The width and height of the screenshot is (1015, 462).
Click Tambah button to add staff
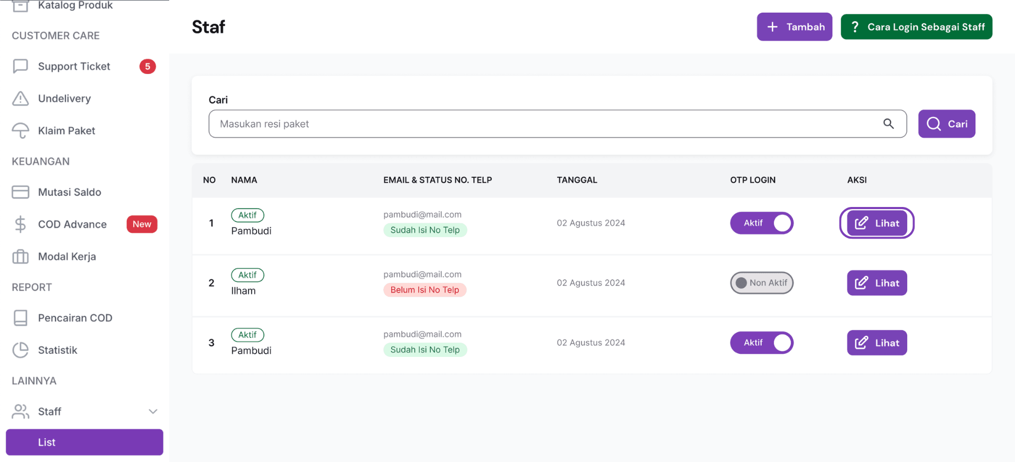pyautogui.click(x=794, y=27)
